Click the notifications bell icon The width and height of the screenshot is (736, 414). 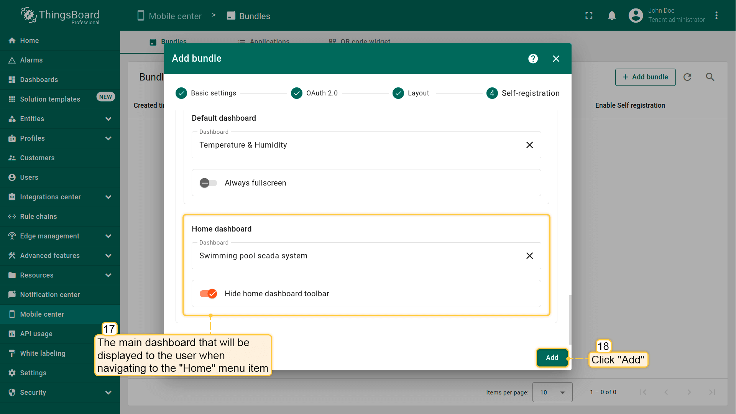tap(612, 16)
